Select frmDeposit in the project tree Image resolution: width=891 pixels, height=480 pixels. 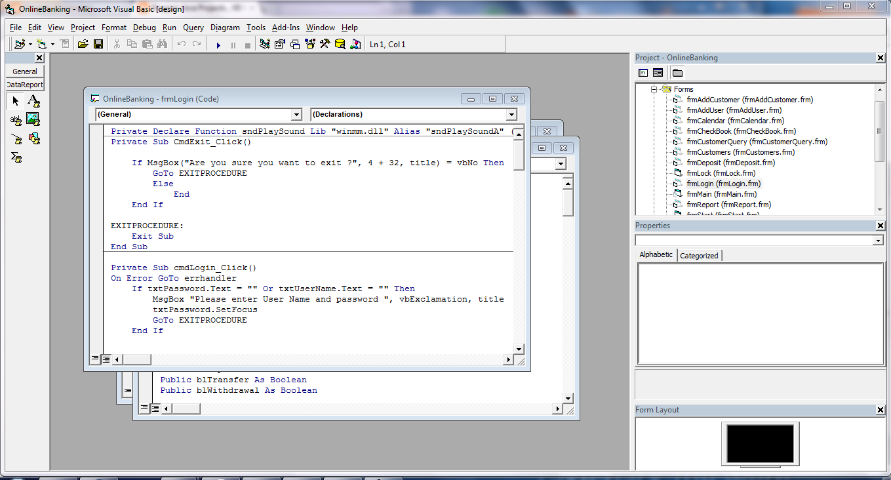pyautogui.click(x=731, y=163)
